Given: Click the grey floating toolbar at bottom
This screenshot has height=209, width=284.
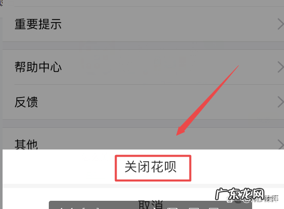Looking at the screenshot, I should [150, 205].
